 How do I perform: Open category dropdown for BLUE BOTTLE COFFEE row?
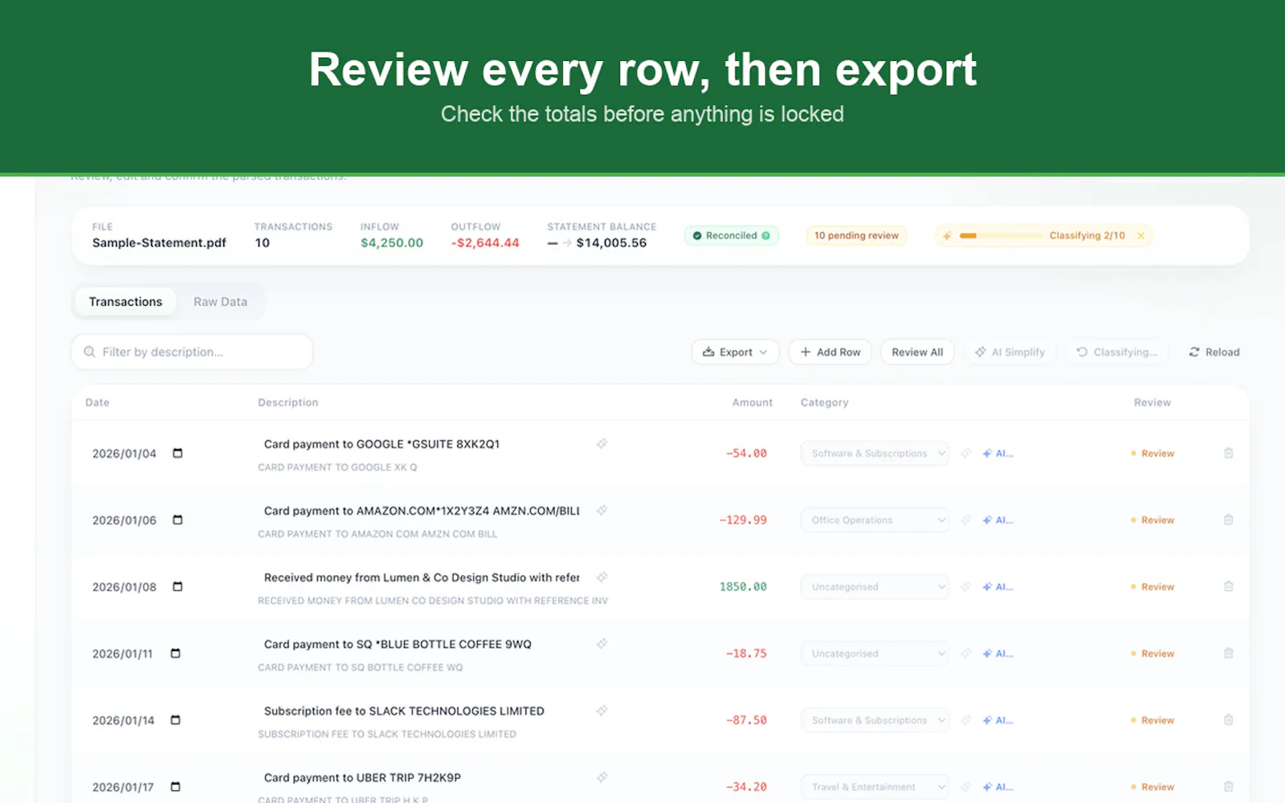coord(875,654)
